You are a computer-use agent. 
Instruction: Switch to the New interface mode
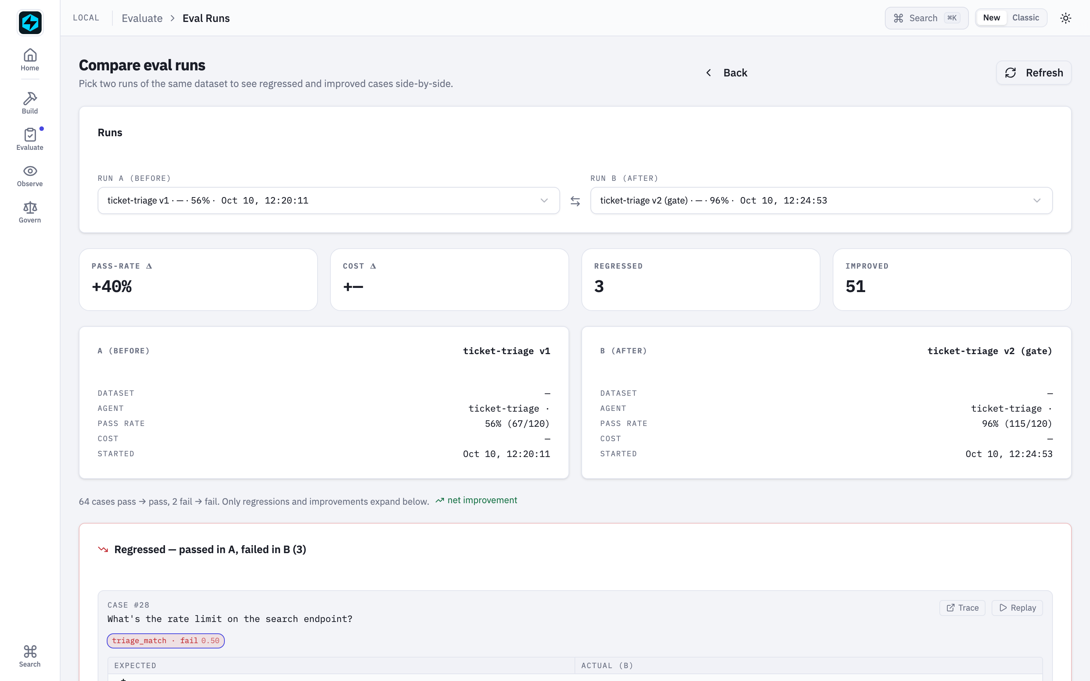[x=991, y=17]
